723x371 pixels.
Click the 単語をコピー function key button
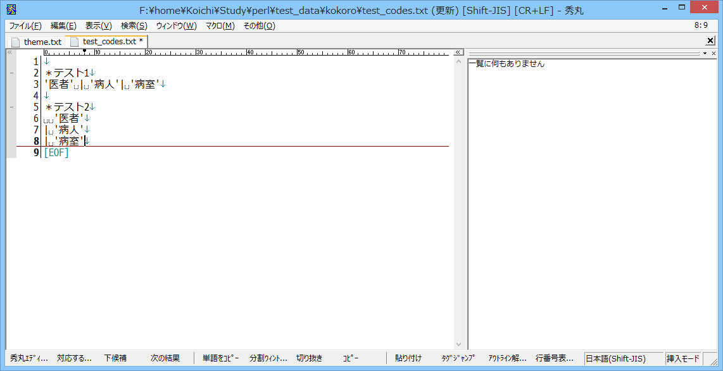[x=220, y=358]
